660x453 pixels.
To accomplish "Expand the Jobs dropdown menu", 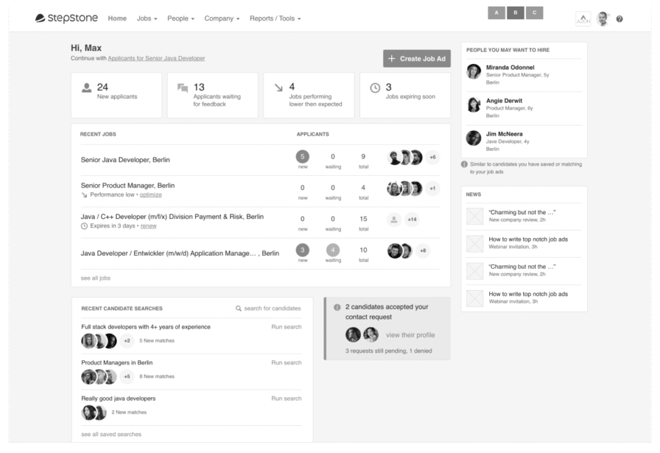I will pos(147,19).
